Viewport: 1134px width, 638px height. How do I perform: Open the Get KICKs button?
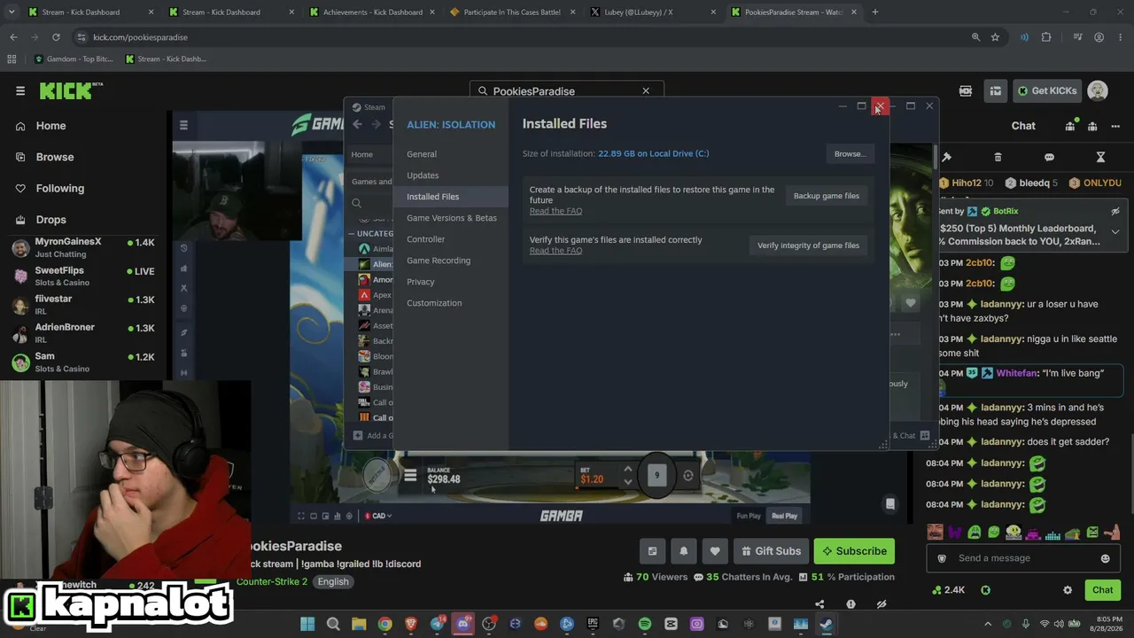1047,90
